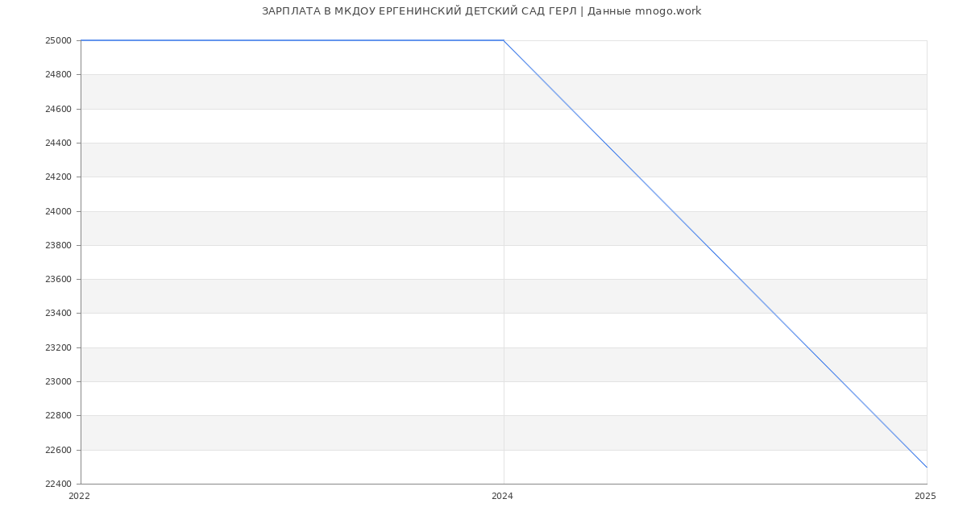Click the line's bend point at 2024

504,40
